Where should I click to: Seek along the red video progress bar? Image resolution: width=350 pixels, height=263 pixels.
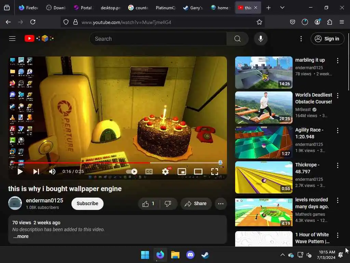point(118,163)
